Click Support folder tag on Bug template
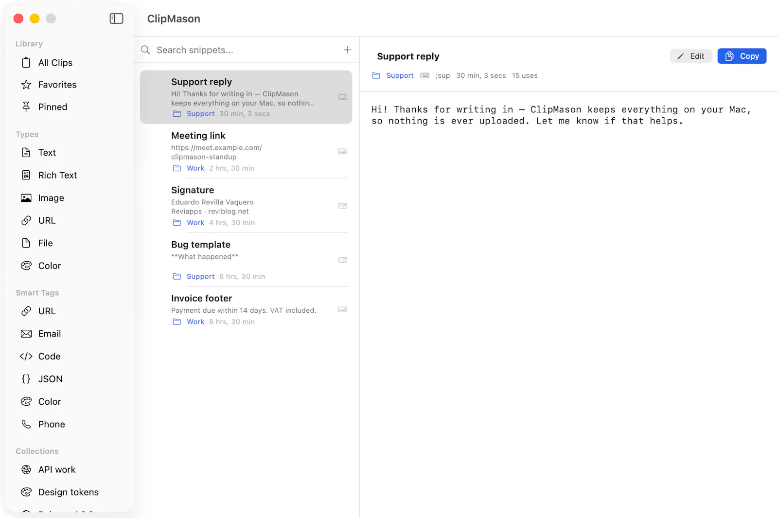Screen dimensions: 778x518 [200, 276]
